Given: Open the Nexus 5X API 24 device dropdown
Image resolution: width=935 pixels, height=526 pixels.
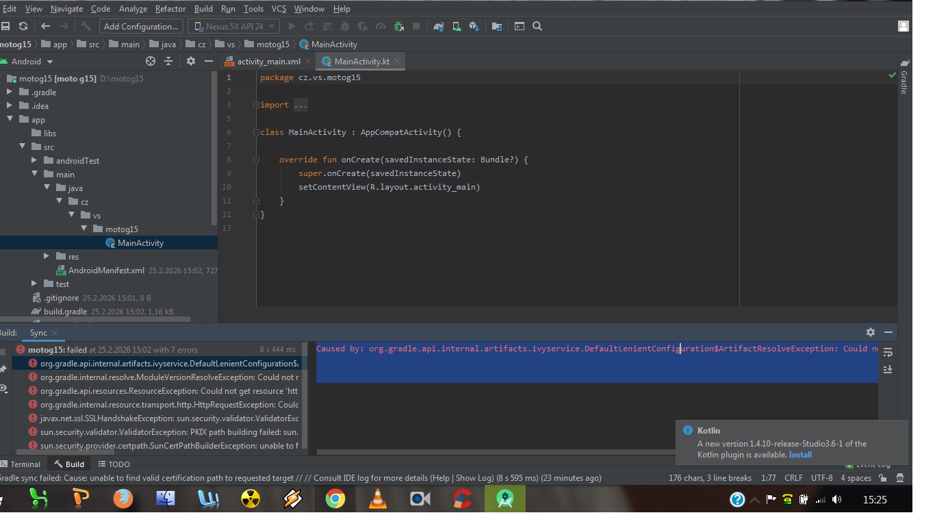Looking at the screenshot, I should [233, 26].
